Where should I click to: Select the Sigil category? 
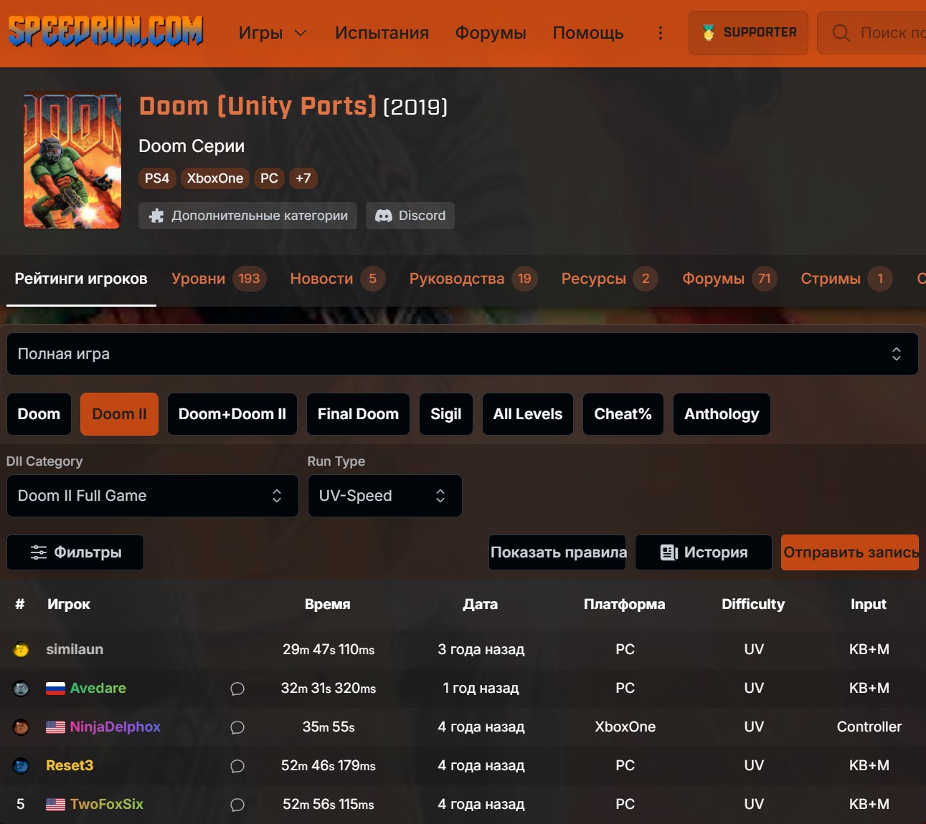[446, 414]
